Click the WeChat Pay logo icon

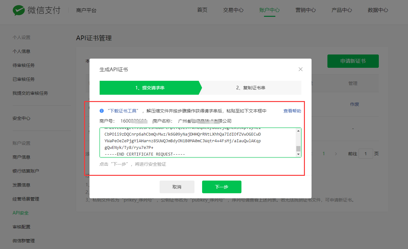[18, 10]
